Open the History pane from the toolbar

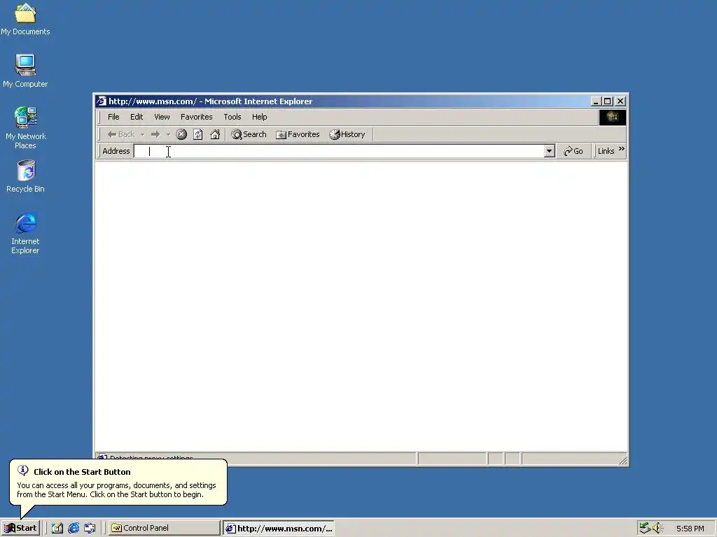(x=347, y=134)
